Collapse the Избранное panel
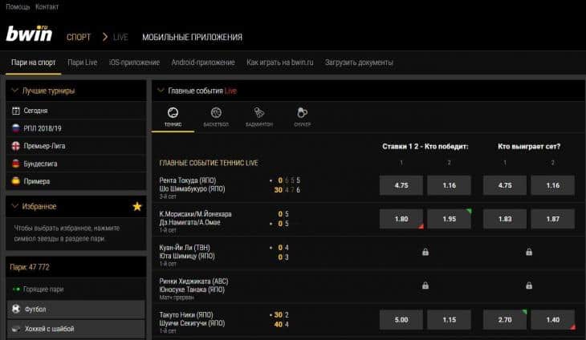This screenshot has width=586, height=340. (x=14, y=206)
